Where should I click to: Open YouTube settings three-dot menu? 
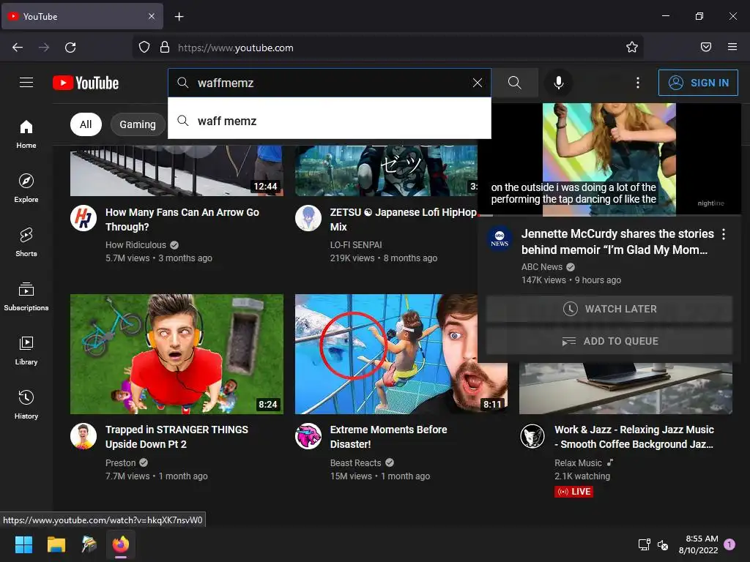click(638, 83)
